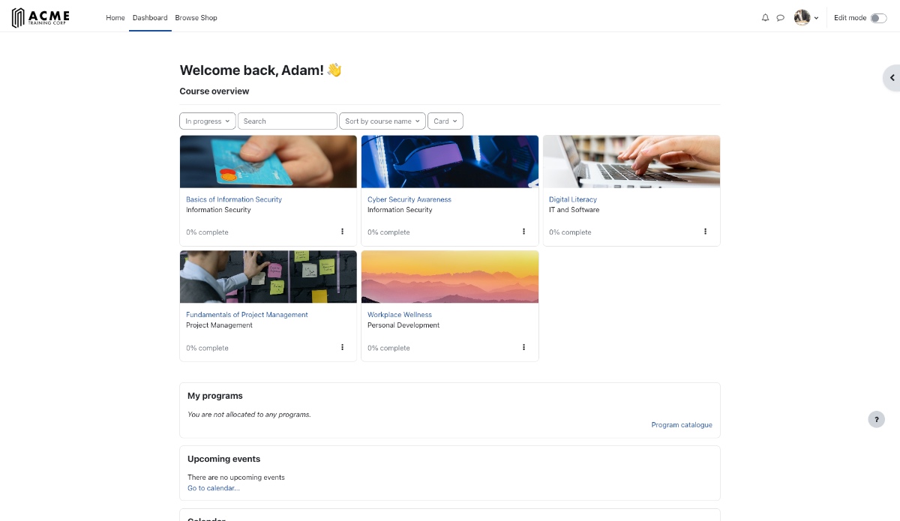Click the Go to calendar link
Viewport: 900px width, 521px height.
pos(214,488)
